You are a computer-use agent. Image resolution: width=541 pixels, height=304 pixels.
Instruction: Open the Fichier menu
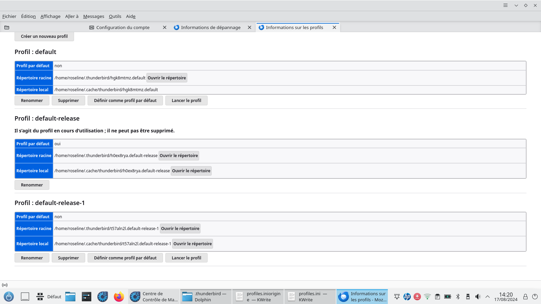pyautogui.click(x=9, y=16)
